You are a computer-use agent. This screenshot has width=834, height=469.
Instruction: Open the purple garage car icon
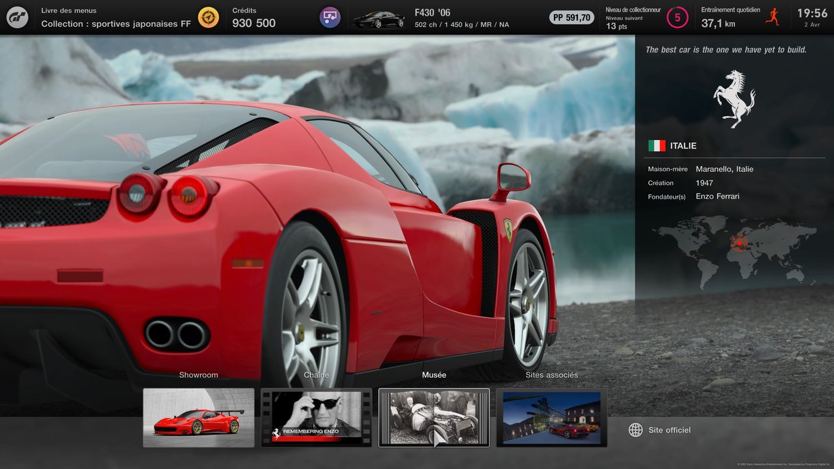tap(330, 17)
